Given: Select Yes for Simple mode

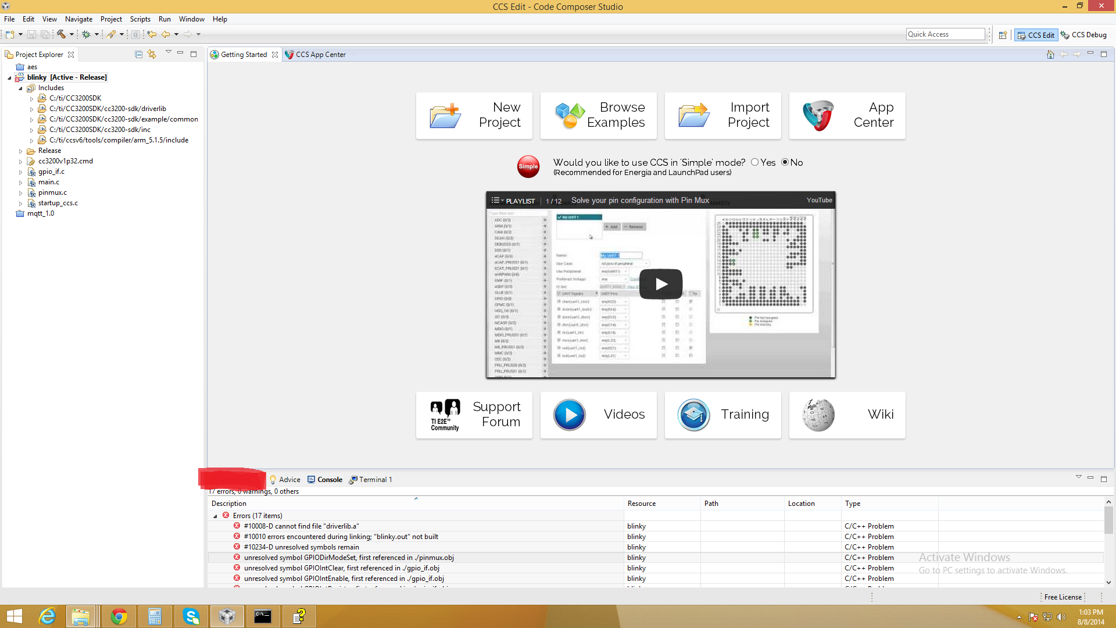Looking at the screenshot, I should click(x=754, y=162).
